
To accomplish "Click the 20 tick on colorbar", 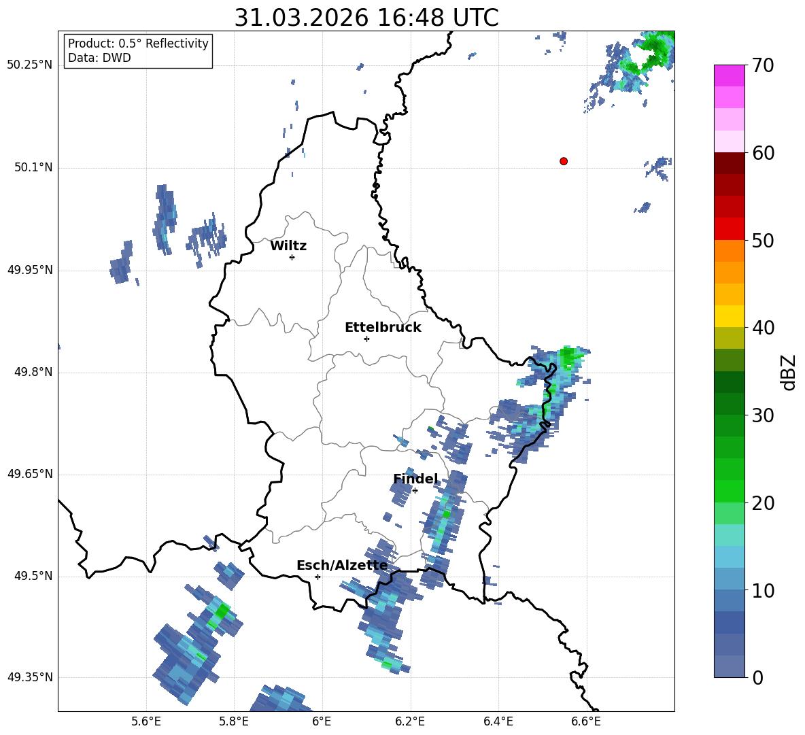I will tap(763, 503).
